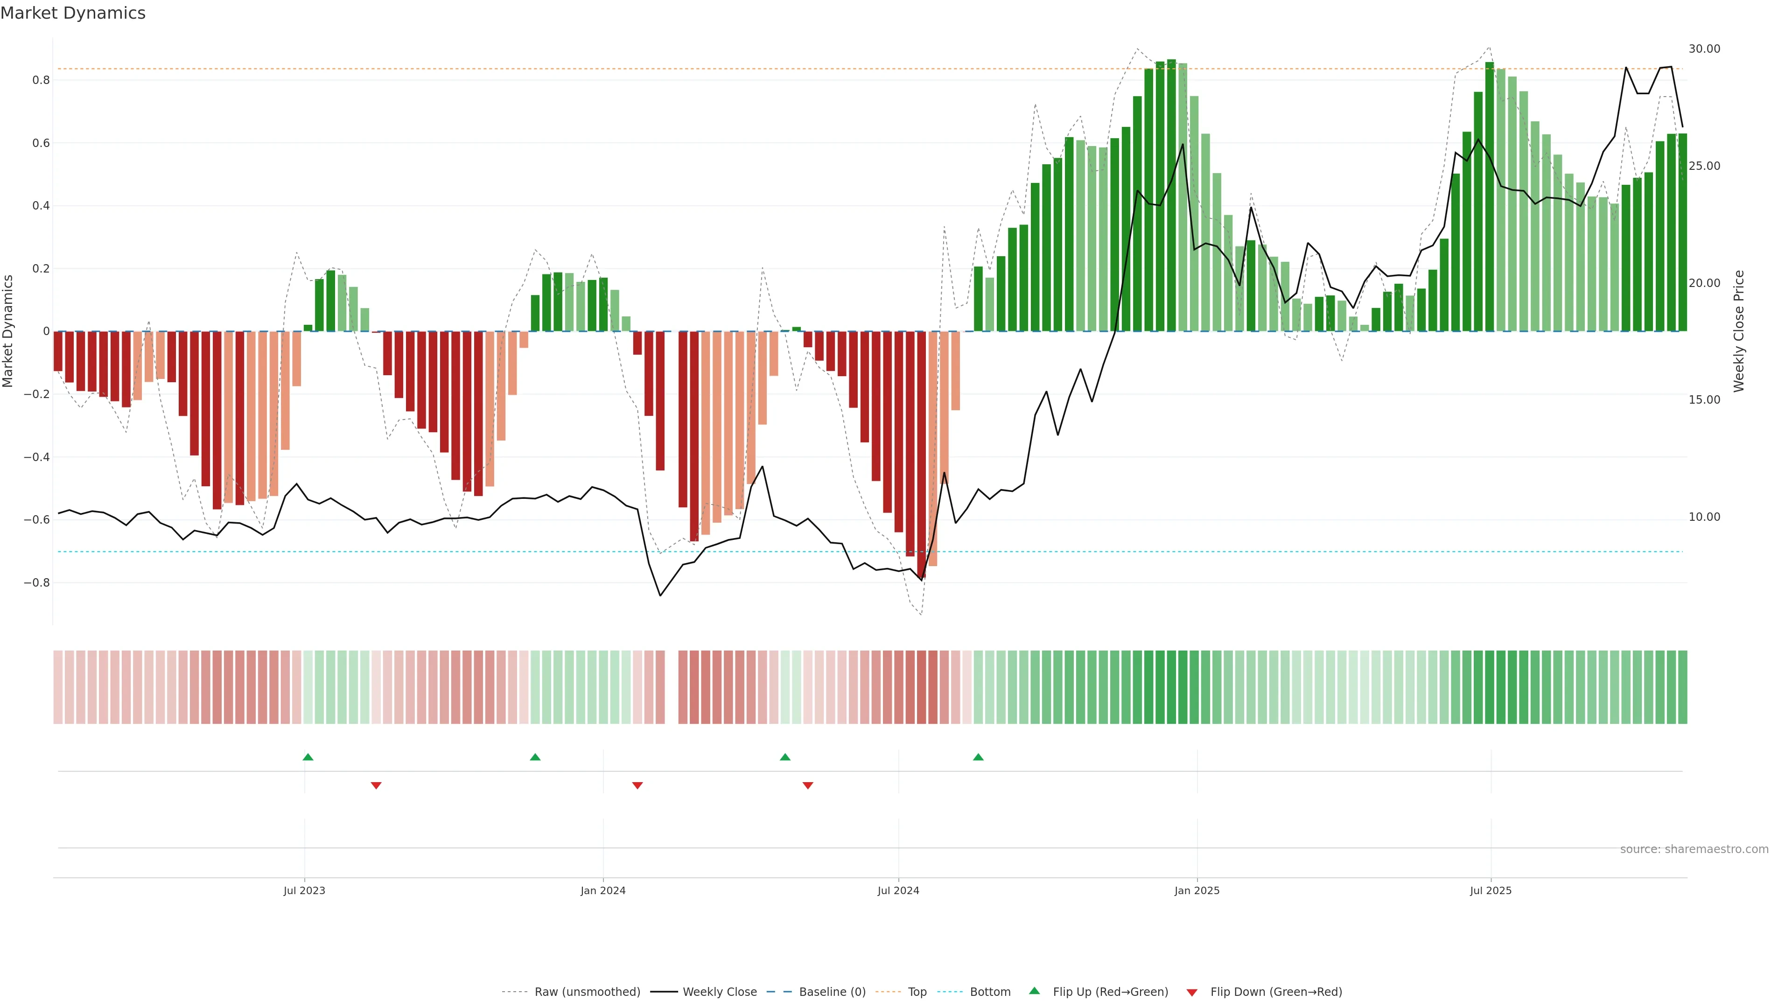This screenshot has width=1792, height=1008.
Task: Toggle the Weekly Close series in legend
Action: (x=719, y=992)
